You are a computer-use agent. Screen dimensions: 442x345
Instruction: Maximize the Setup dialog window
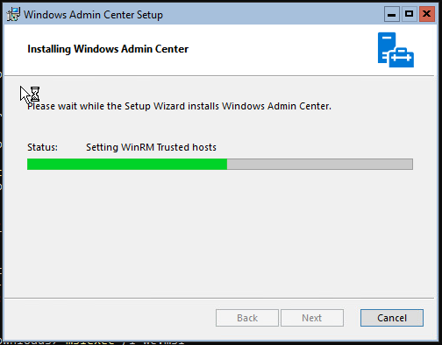[409, 14]
